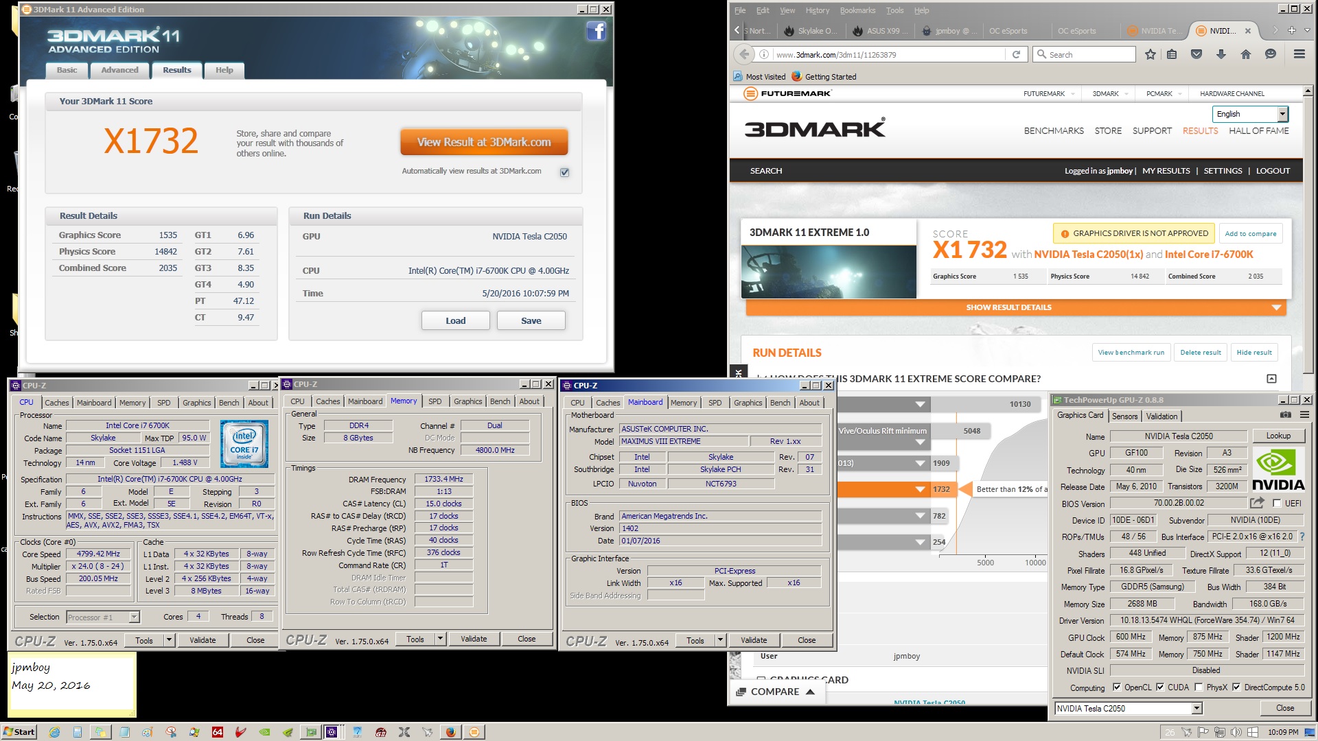Toggle automatically view results at 3DMark.com
Image resolution: width=1318 pixels, height=741 pixels.
(x=564, y=172)
